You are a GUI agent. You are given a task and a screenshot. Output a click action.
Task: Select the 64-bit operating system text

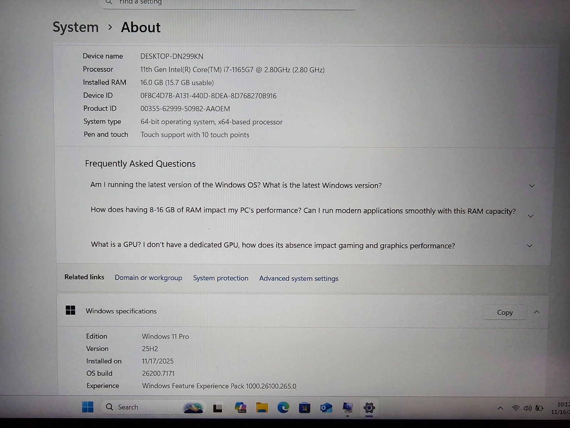(x=211, y=122)
